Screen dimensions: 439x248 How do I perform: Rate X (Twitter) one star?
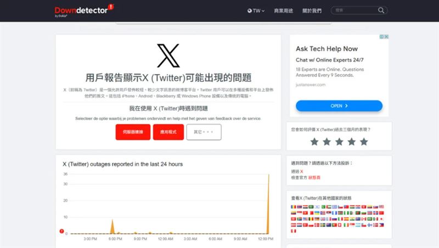pos(314,142)
